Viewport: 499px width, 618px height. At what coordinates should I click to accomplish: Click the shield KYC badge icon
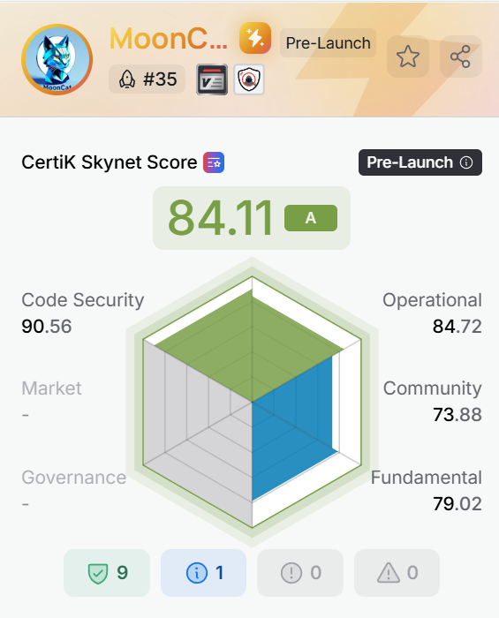pyautogui.click(x=249, y=79)
